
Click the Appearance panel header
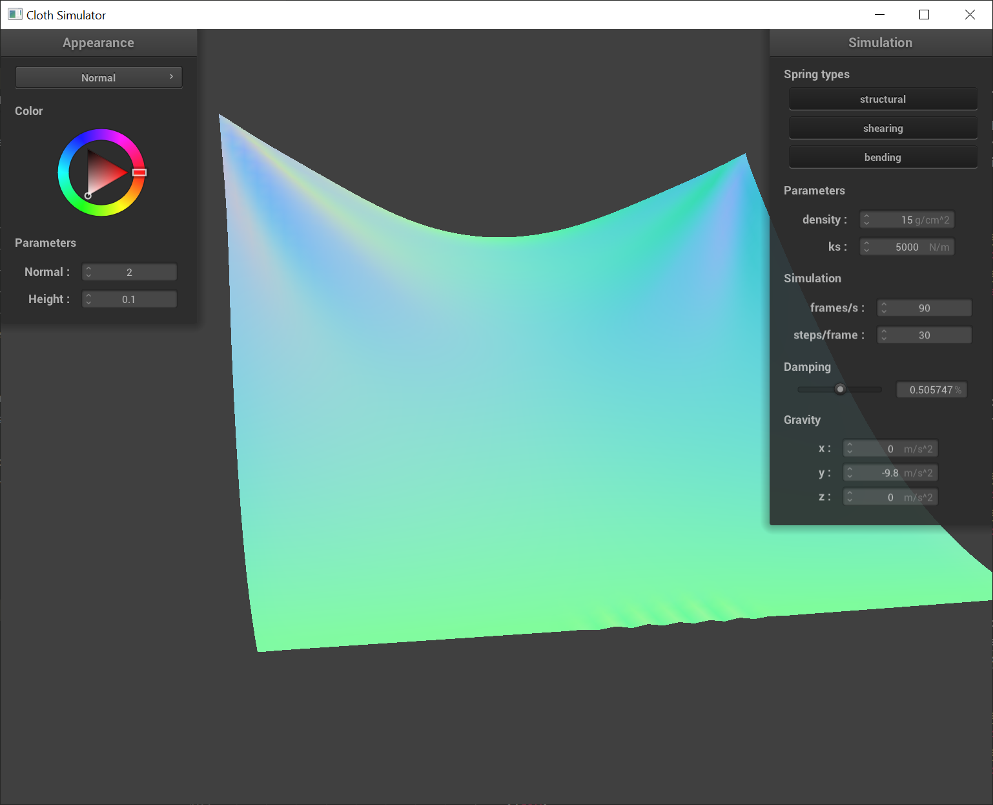[x=99, y=43]
